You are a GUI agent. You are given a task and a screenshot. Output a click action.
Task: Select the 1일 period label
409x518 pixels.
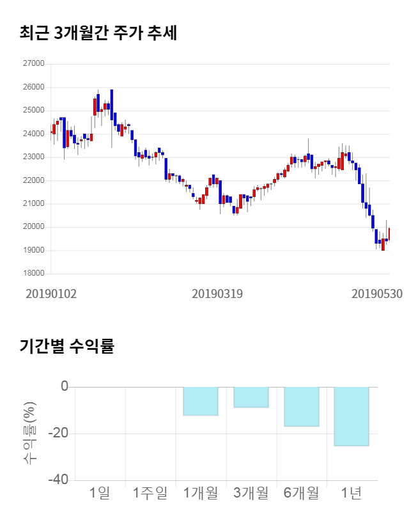100,493
